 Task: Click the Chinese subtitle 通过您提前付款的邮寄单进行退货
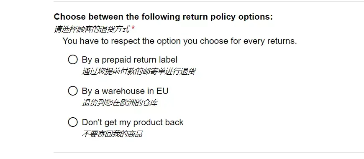tap(138, 71)
